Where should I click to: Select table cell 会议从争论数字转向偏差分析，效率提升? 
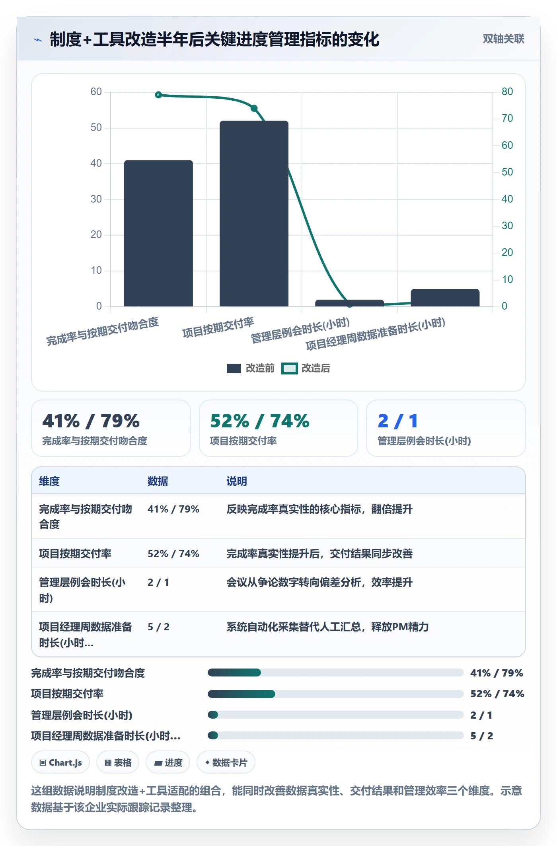(319, 582)
